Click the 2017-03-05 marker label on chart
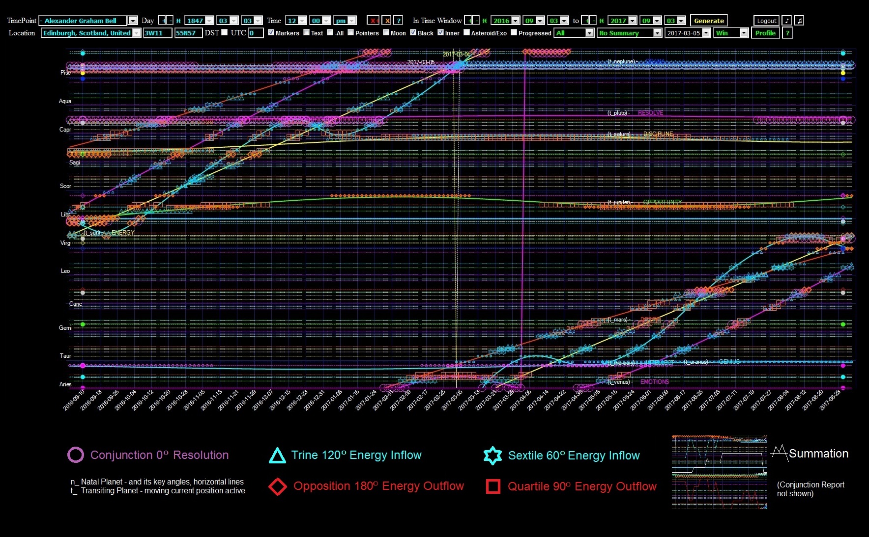Image resolution: width=869 pixels, height=537 pixels. tap(421, 62)
